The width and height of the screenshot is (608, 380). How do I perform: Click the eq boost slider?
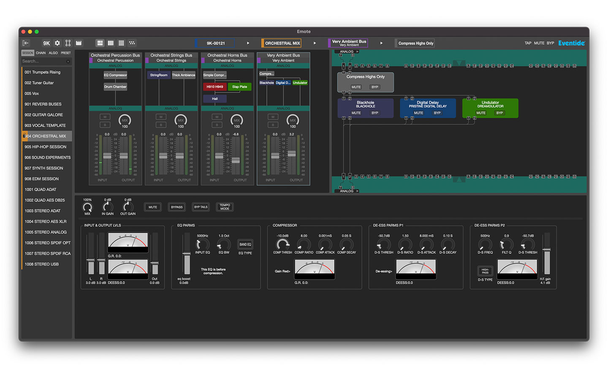click(186, 254)
